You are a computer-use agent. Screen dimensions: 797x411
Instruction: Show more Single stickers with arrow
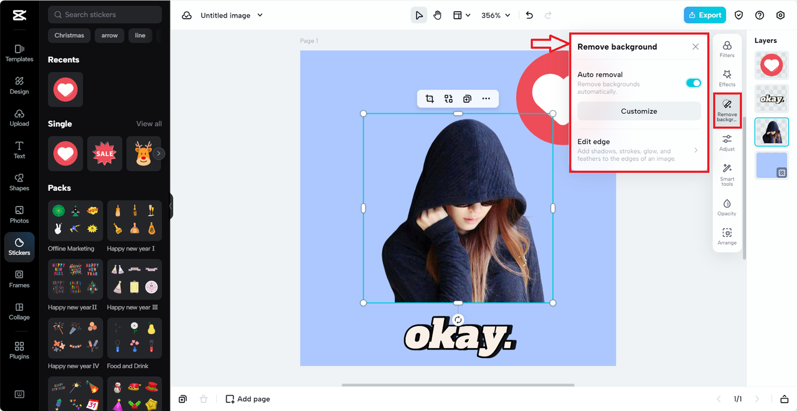pos(159,154)
